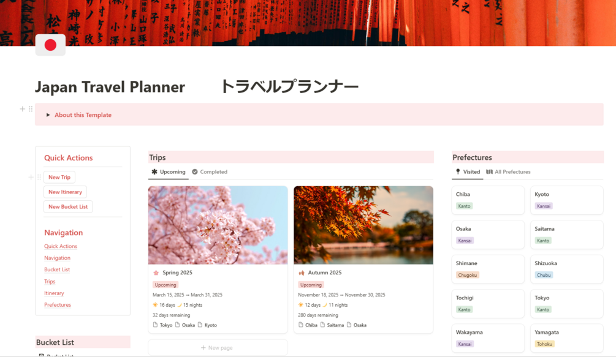Click the New Itinerary button
The height and width of the screenshot is (357, 616).
coord(65,192)
